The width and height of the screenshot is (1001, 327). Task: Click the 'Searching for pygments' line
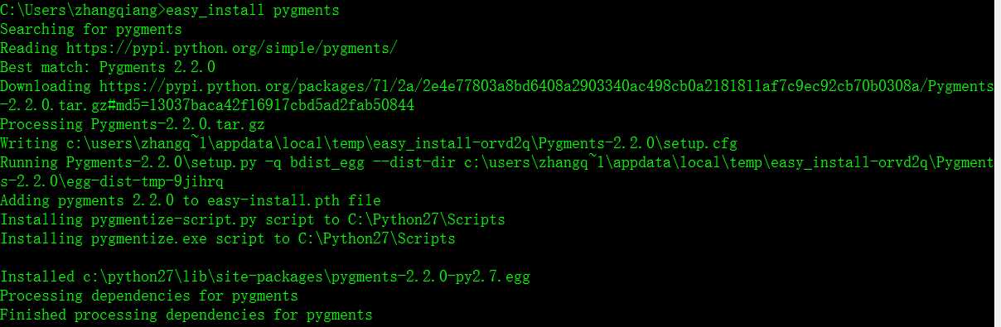point(90,29)
